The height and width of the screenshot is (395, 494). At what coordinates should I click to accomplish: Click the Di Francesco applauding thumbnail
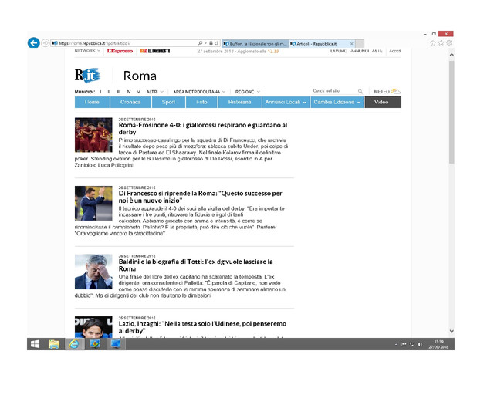pyautogui.click(x=93, y=203)
